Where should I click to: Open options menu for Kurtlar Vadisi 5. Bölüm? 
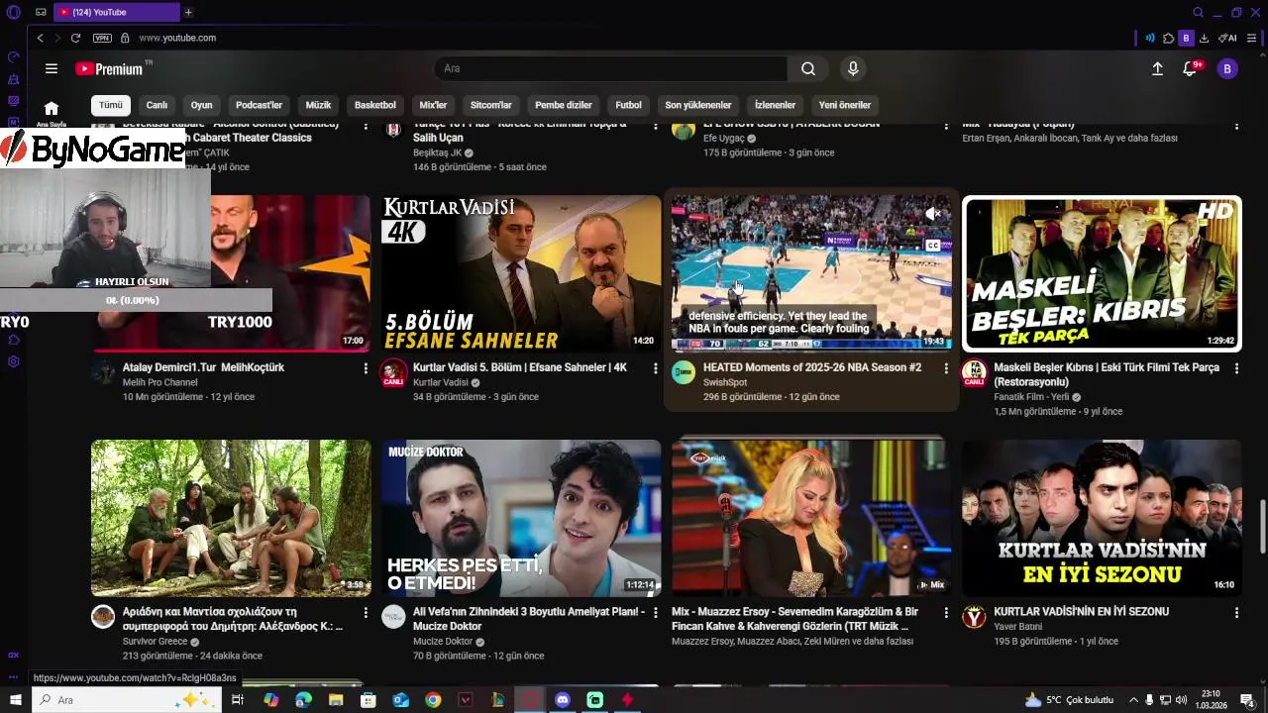coord(655,368)
